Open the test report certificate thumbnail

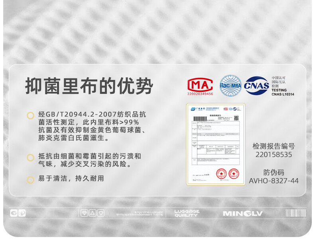(216, 144)
